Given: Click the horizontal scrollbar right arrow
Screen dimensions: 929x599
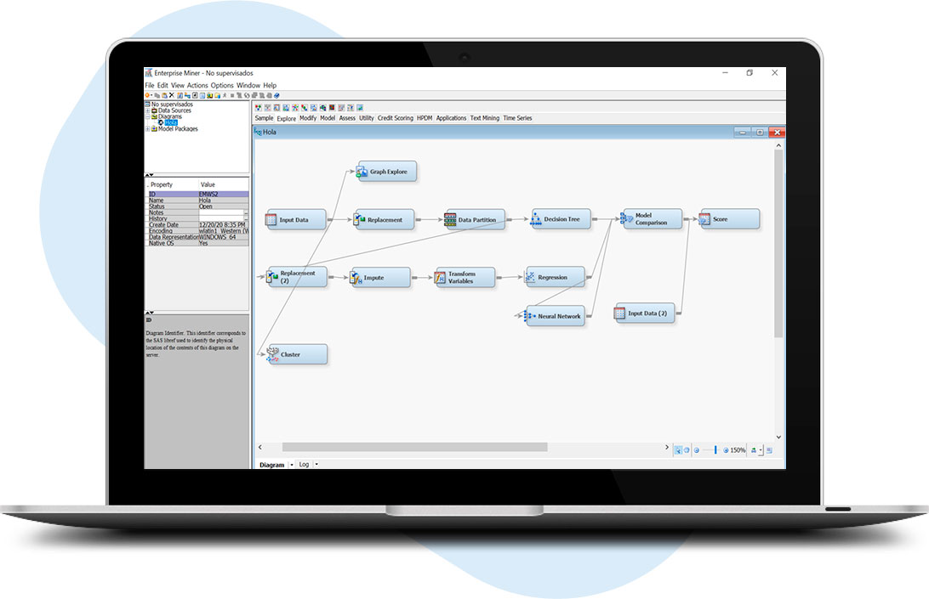Looking at the screenshot, I should tap(666, 448).
